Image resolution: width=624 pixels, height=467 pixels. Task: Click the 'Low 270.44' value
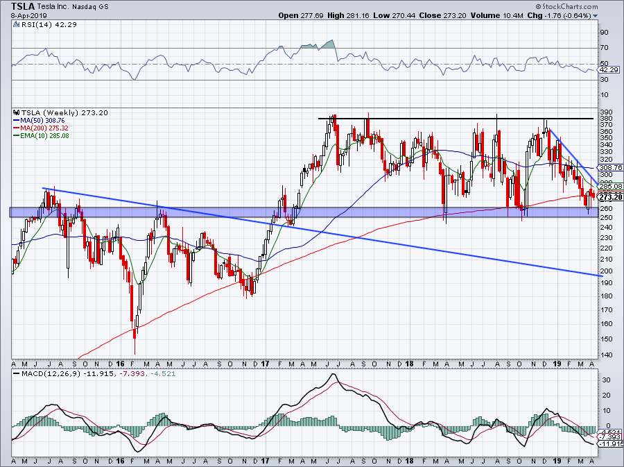pyautogui.click(x=394, y=15)
